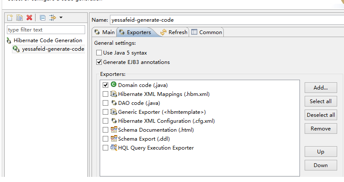Viewport: 344px width, 182px height.
Task: Check Hibernate XML Configuration (.cfg.xml) exporter
Action: click(x=106, y=121)
